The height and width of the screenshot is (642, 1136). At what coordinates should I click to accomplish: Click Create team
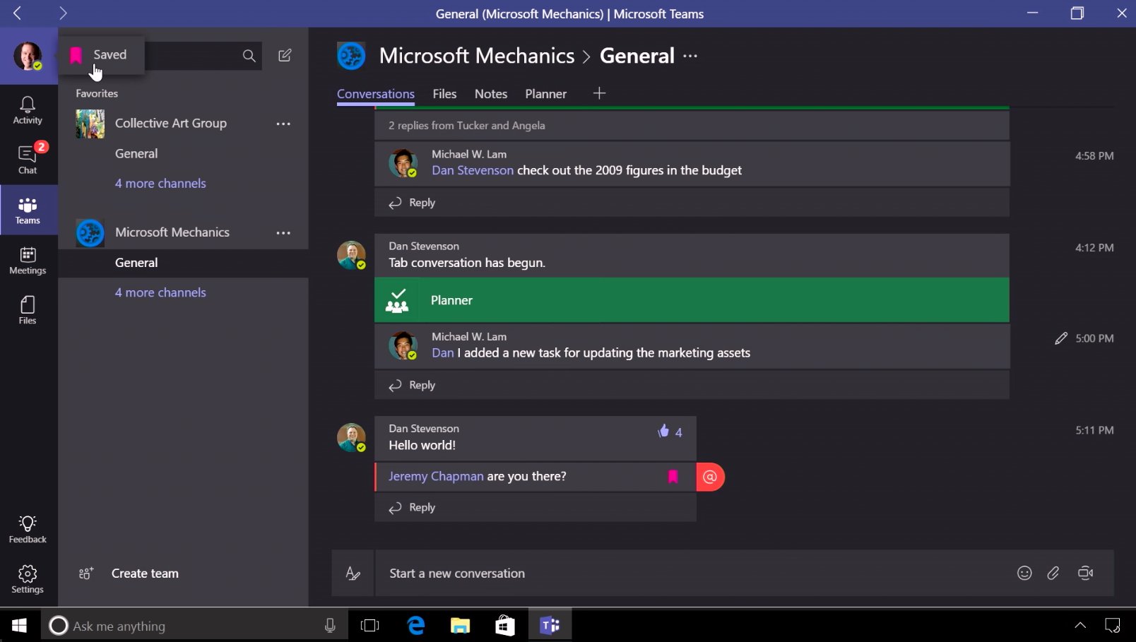(144, 573)
